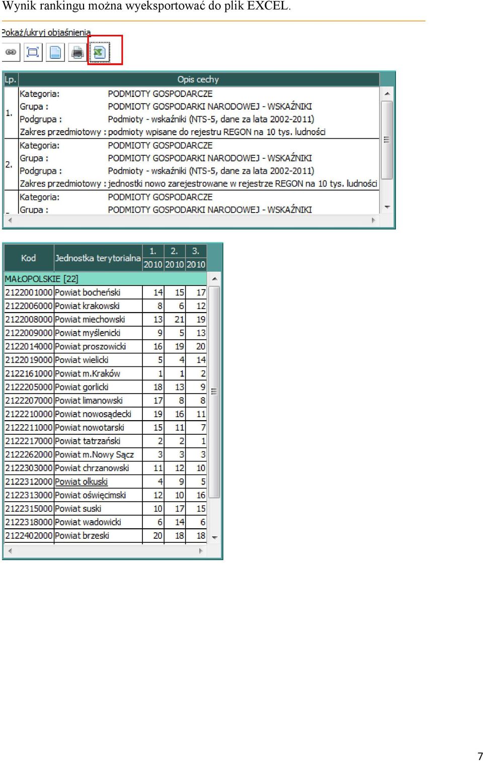
Task: Export ranking to Excel file icon
Action: [100, 52]
